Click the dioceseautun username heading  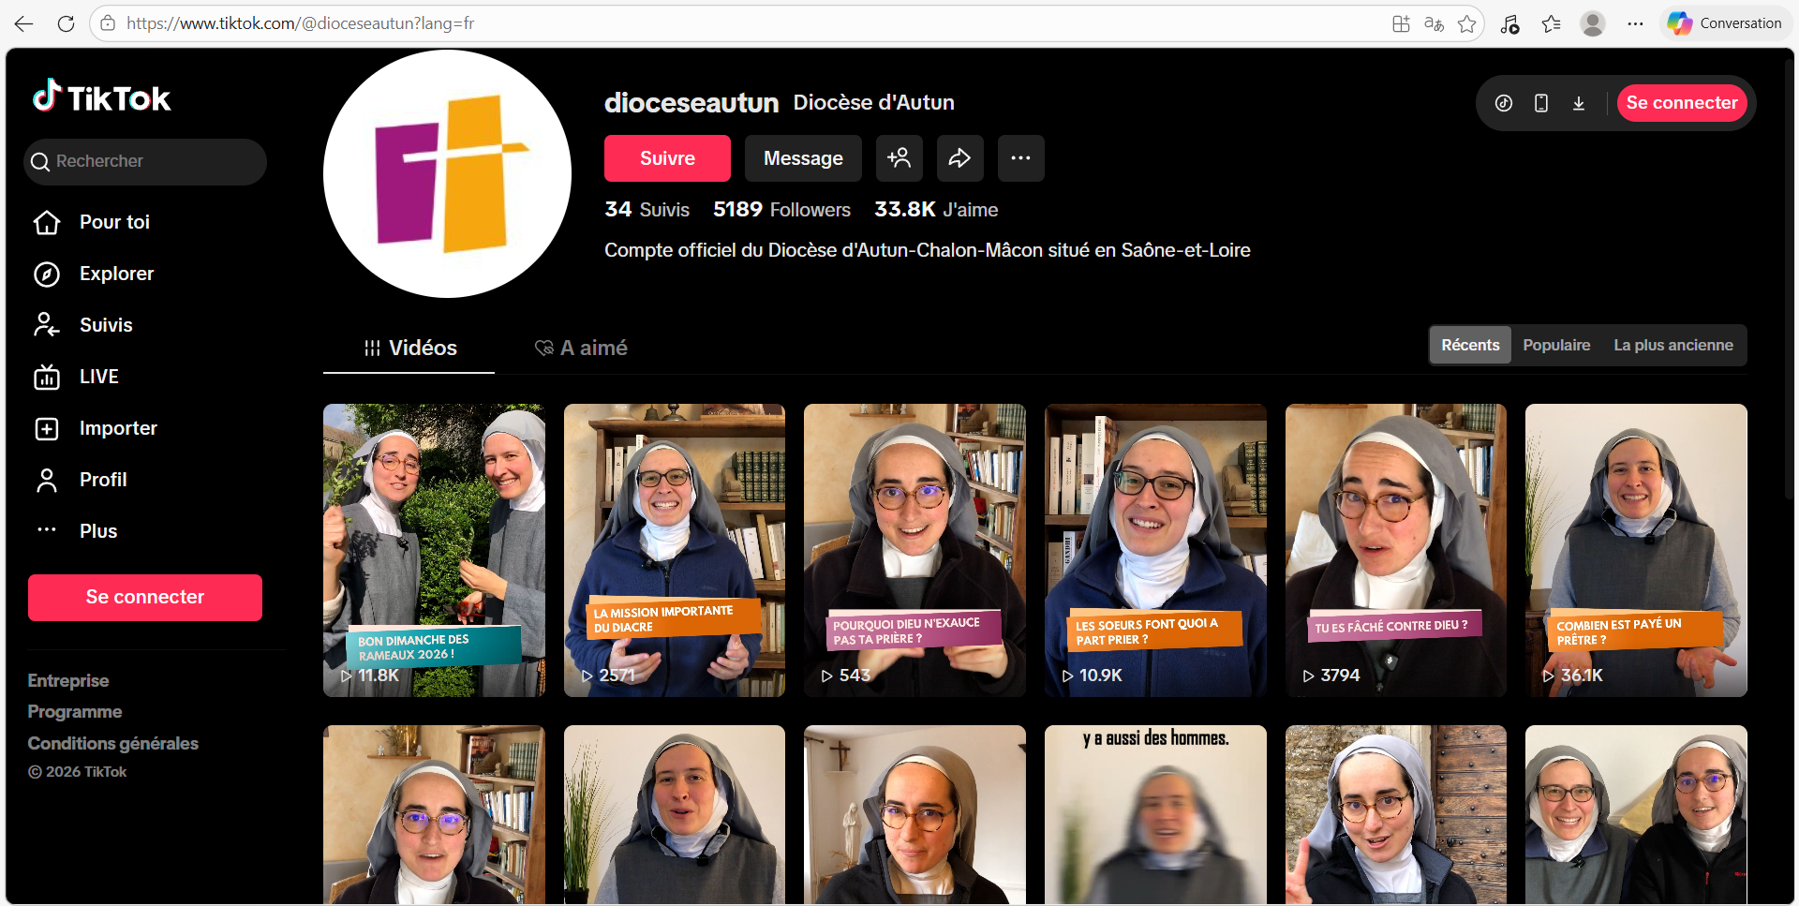point(691,102)
